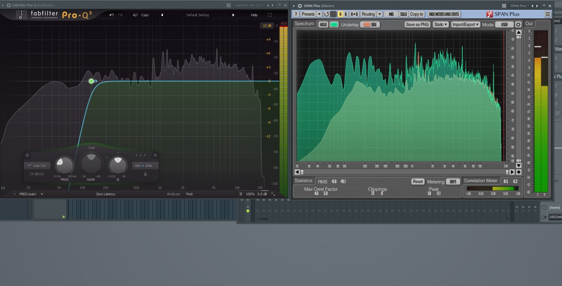562x286 pixels.
Task: Open the SPAN Plus help question mark
Action: [296, 14]
